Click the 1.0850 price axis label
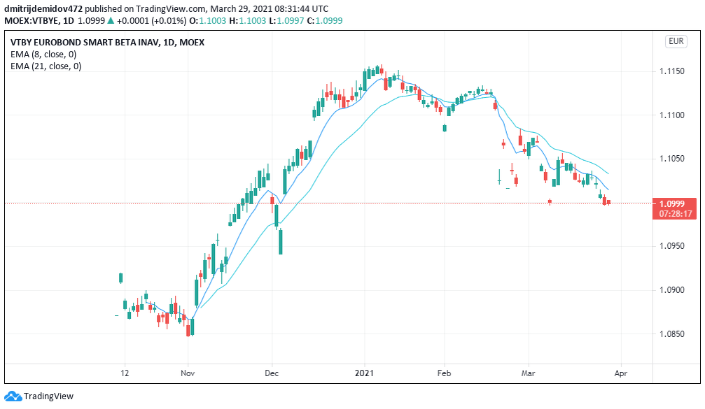Screen dimensions: 705x409 point(671,334)
